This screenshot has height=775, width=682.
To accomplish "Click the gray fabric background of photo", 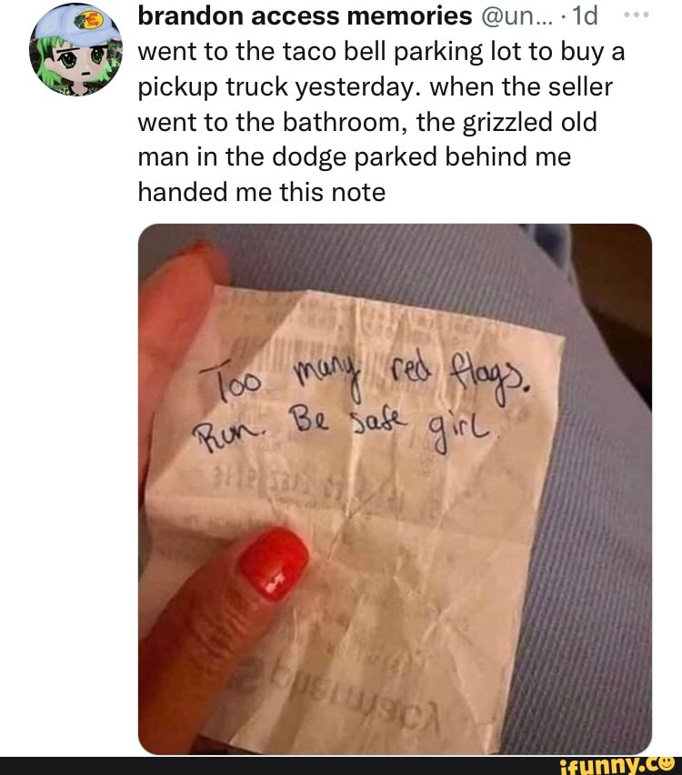I will (593, 544).
